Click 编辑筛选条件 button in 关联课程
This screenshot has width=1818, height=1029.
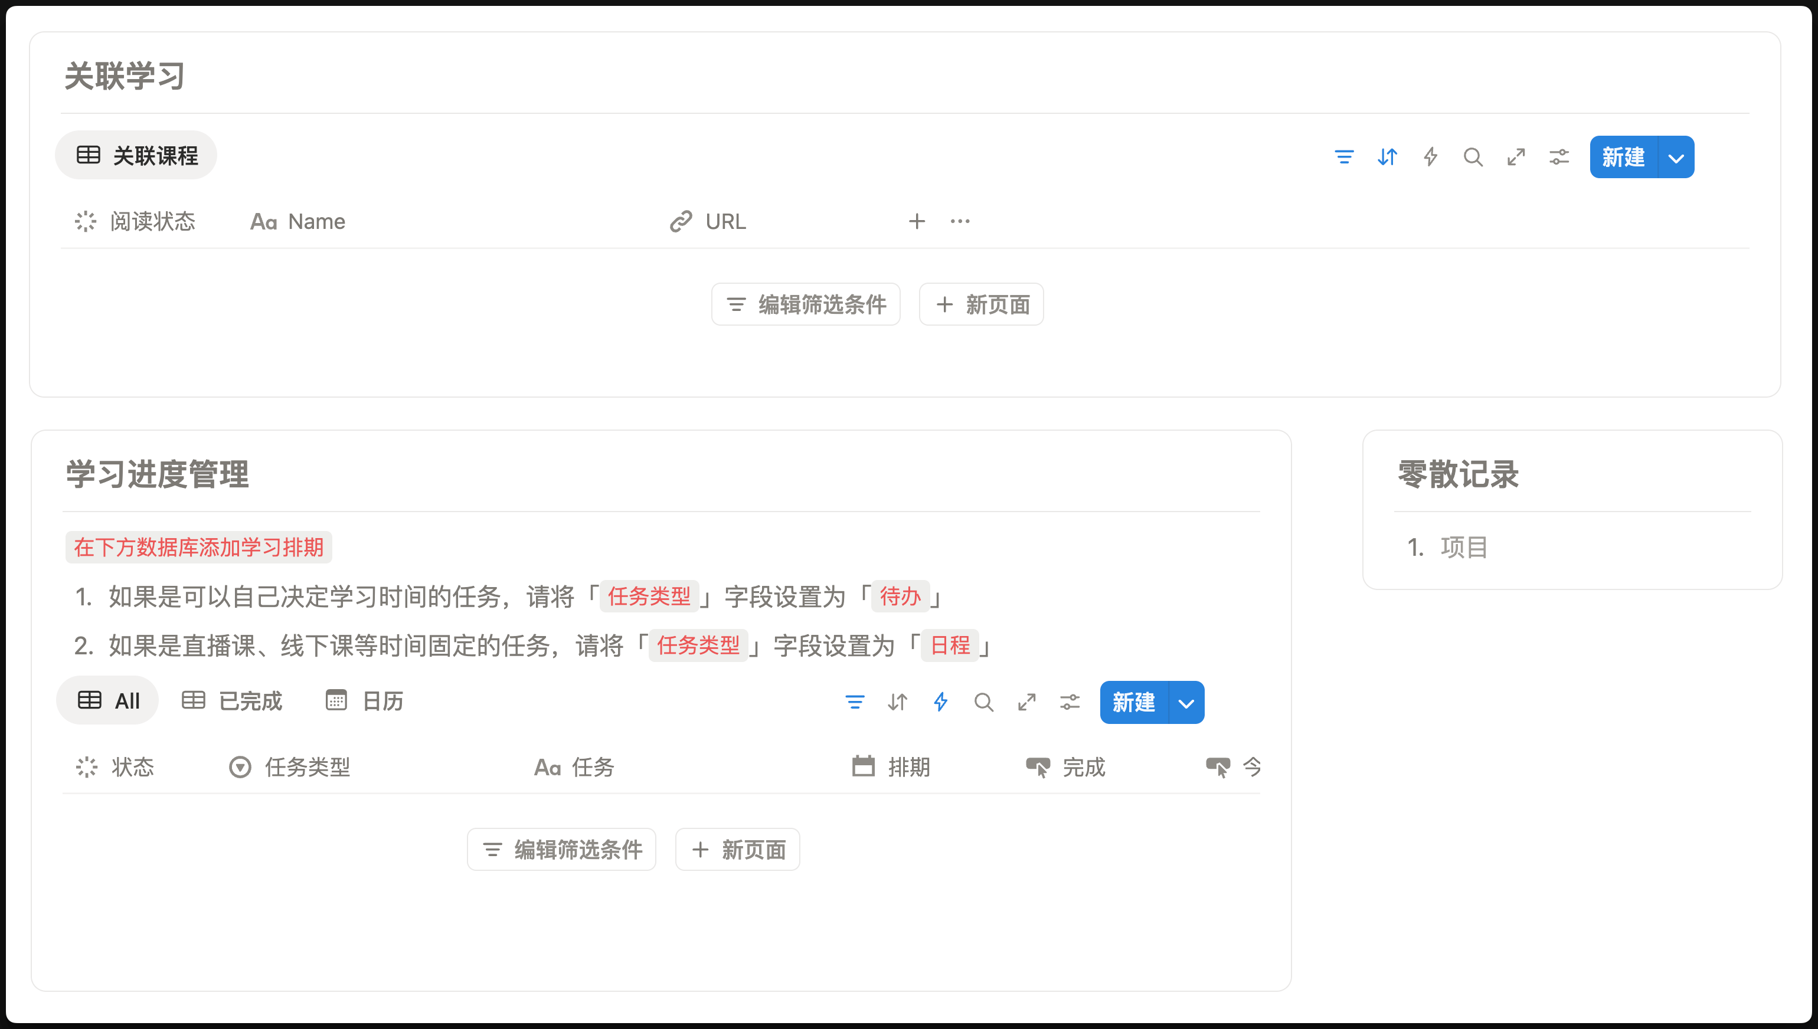806,304
